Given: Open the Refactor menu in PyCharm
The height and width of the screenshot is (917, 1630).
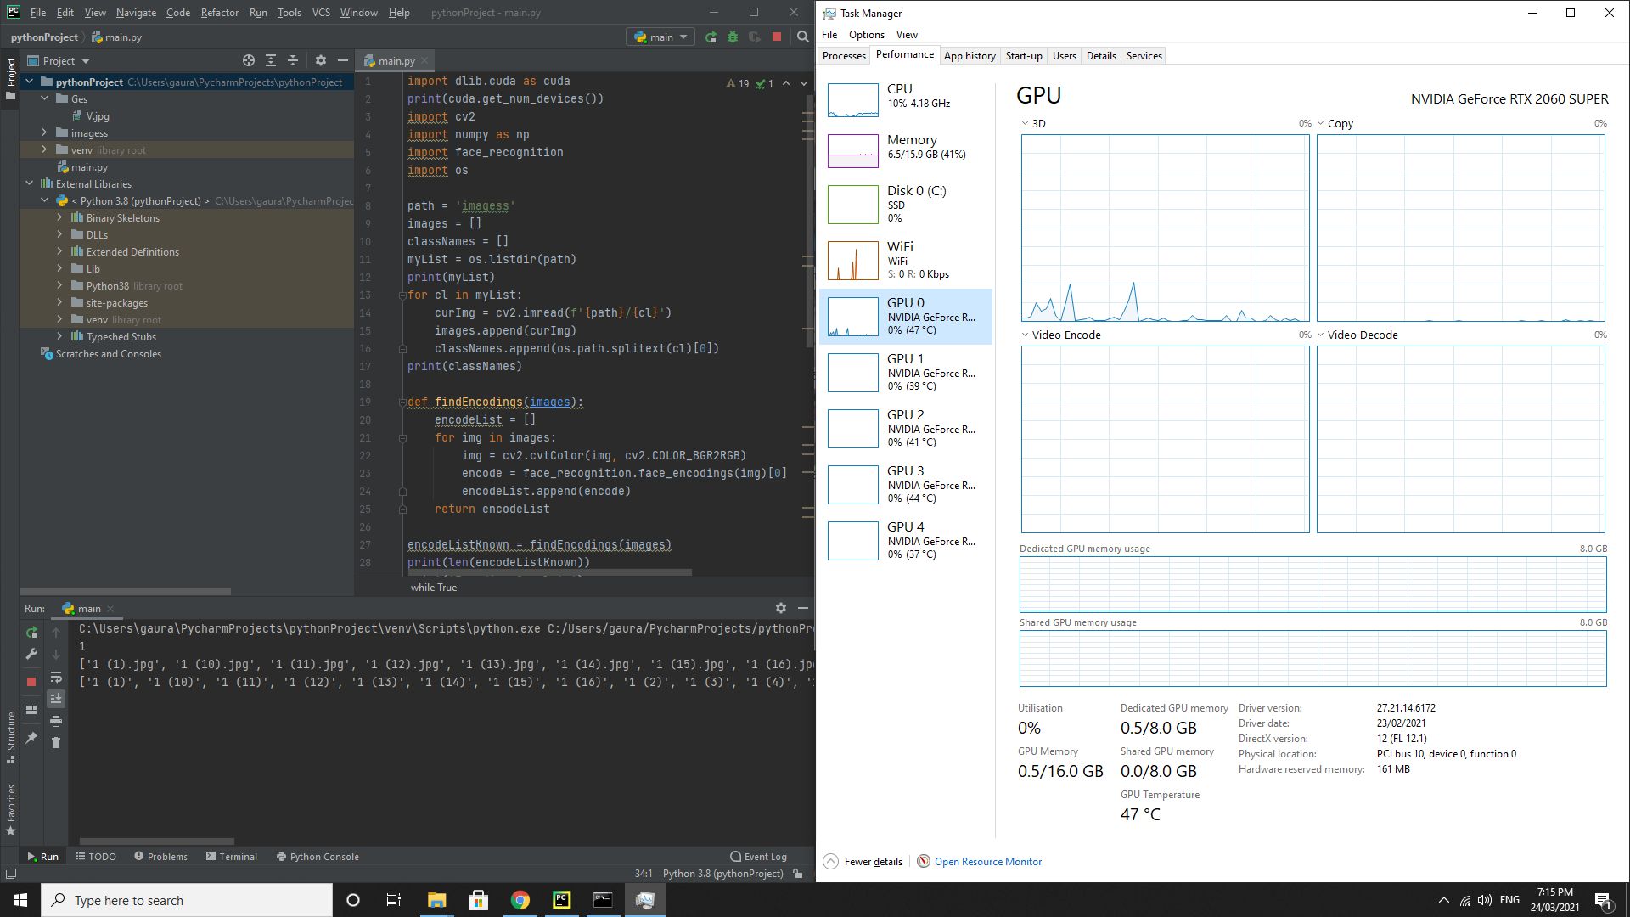Looking at the screenshot, I should click(219, 12).
